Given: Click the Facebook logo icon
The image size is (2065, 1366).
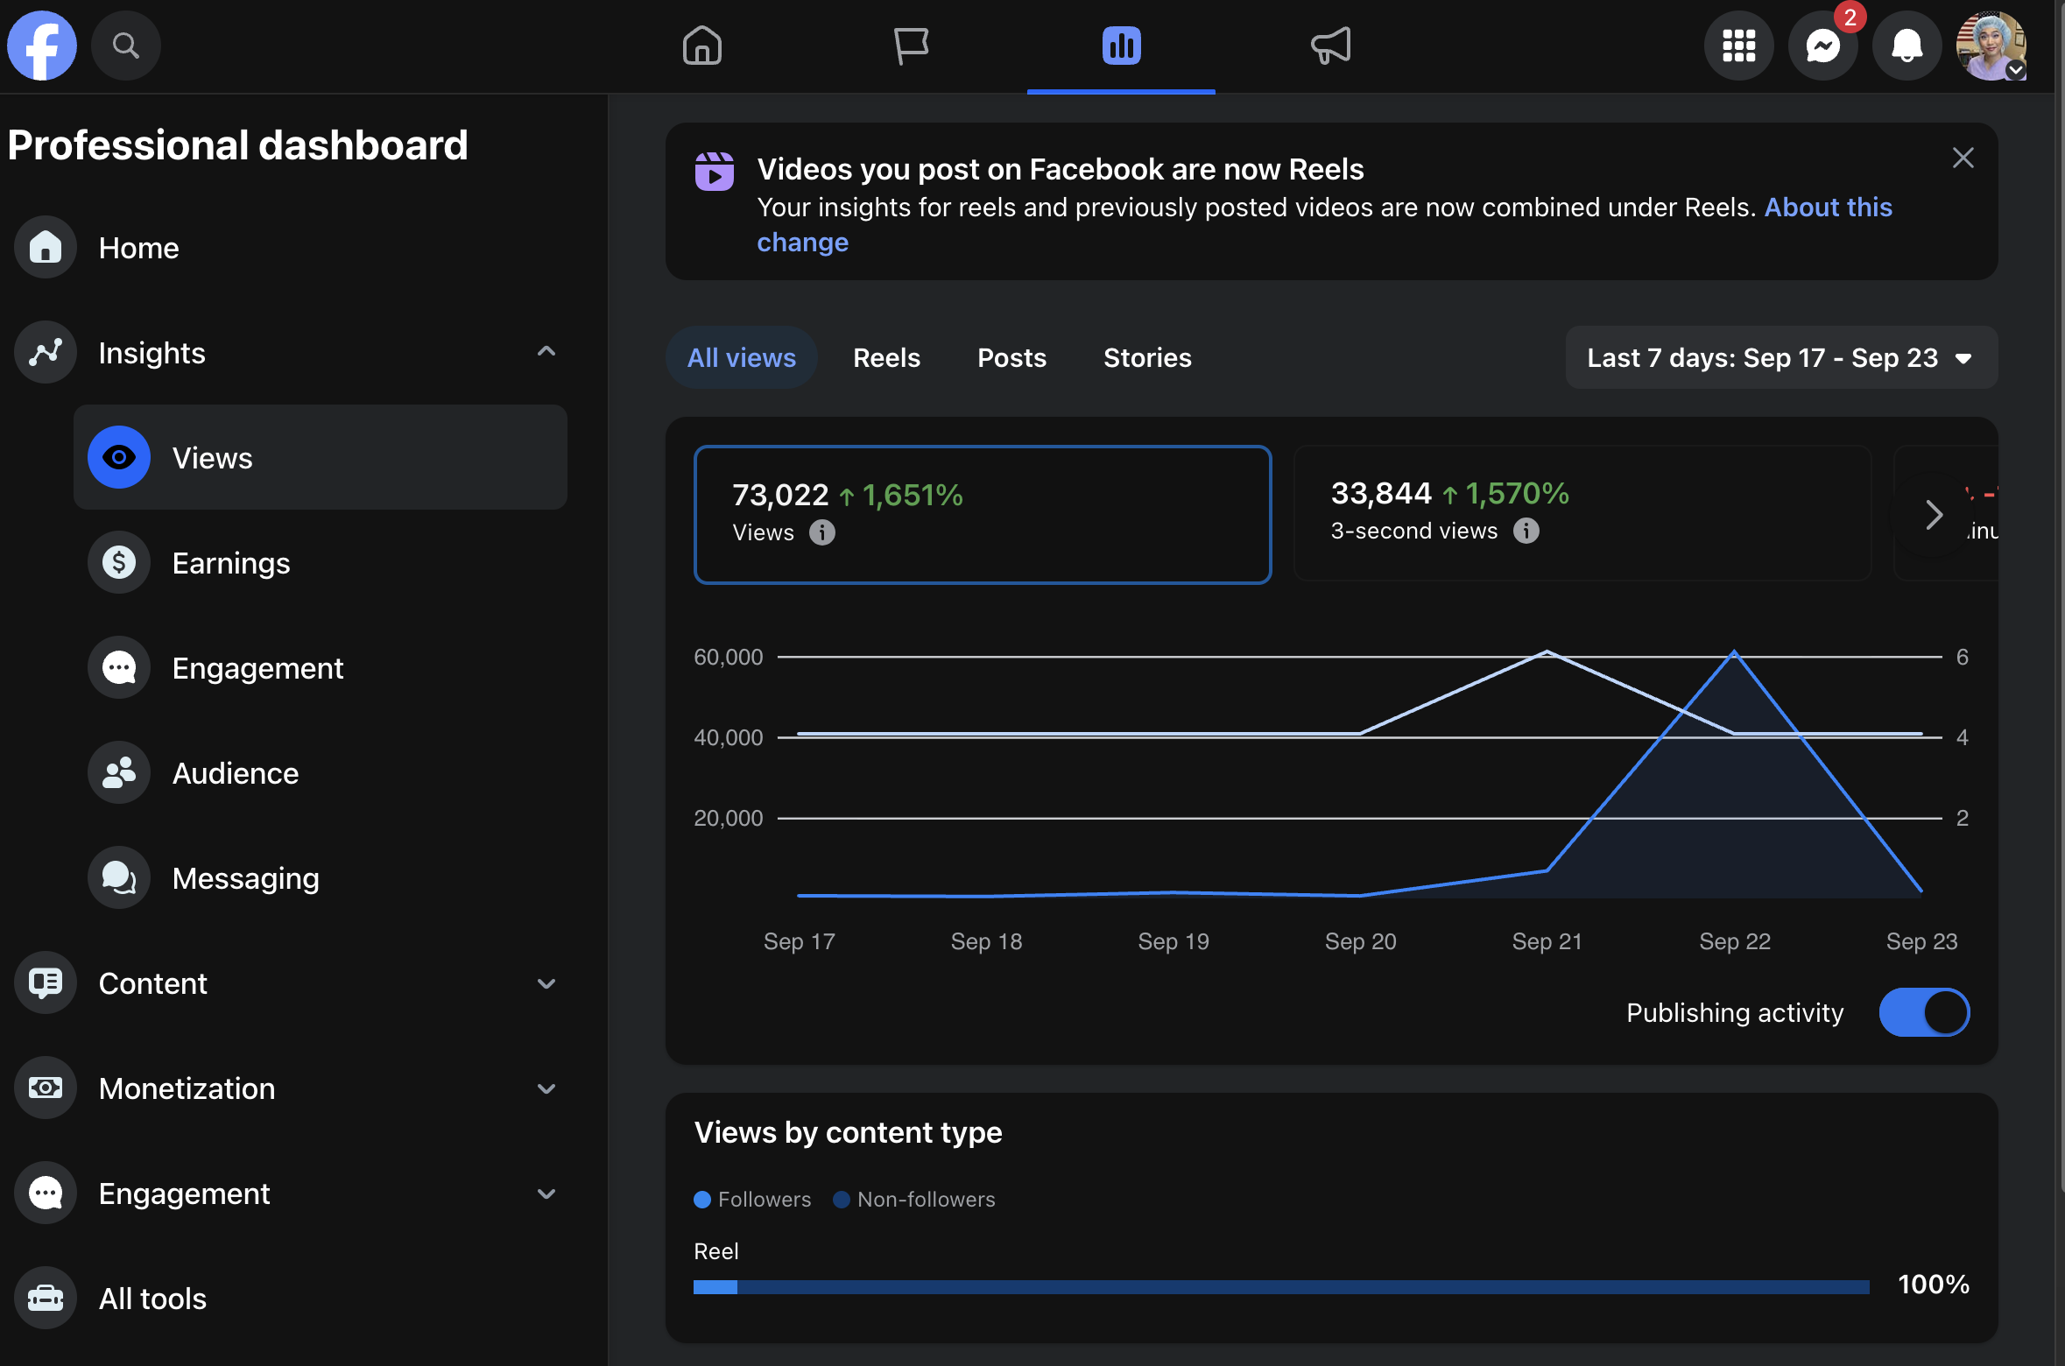Looking at the screenshot, I should [x=42, y=46].
